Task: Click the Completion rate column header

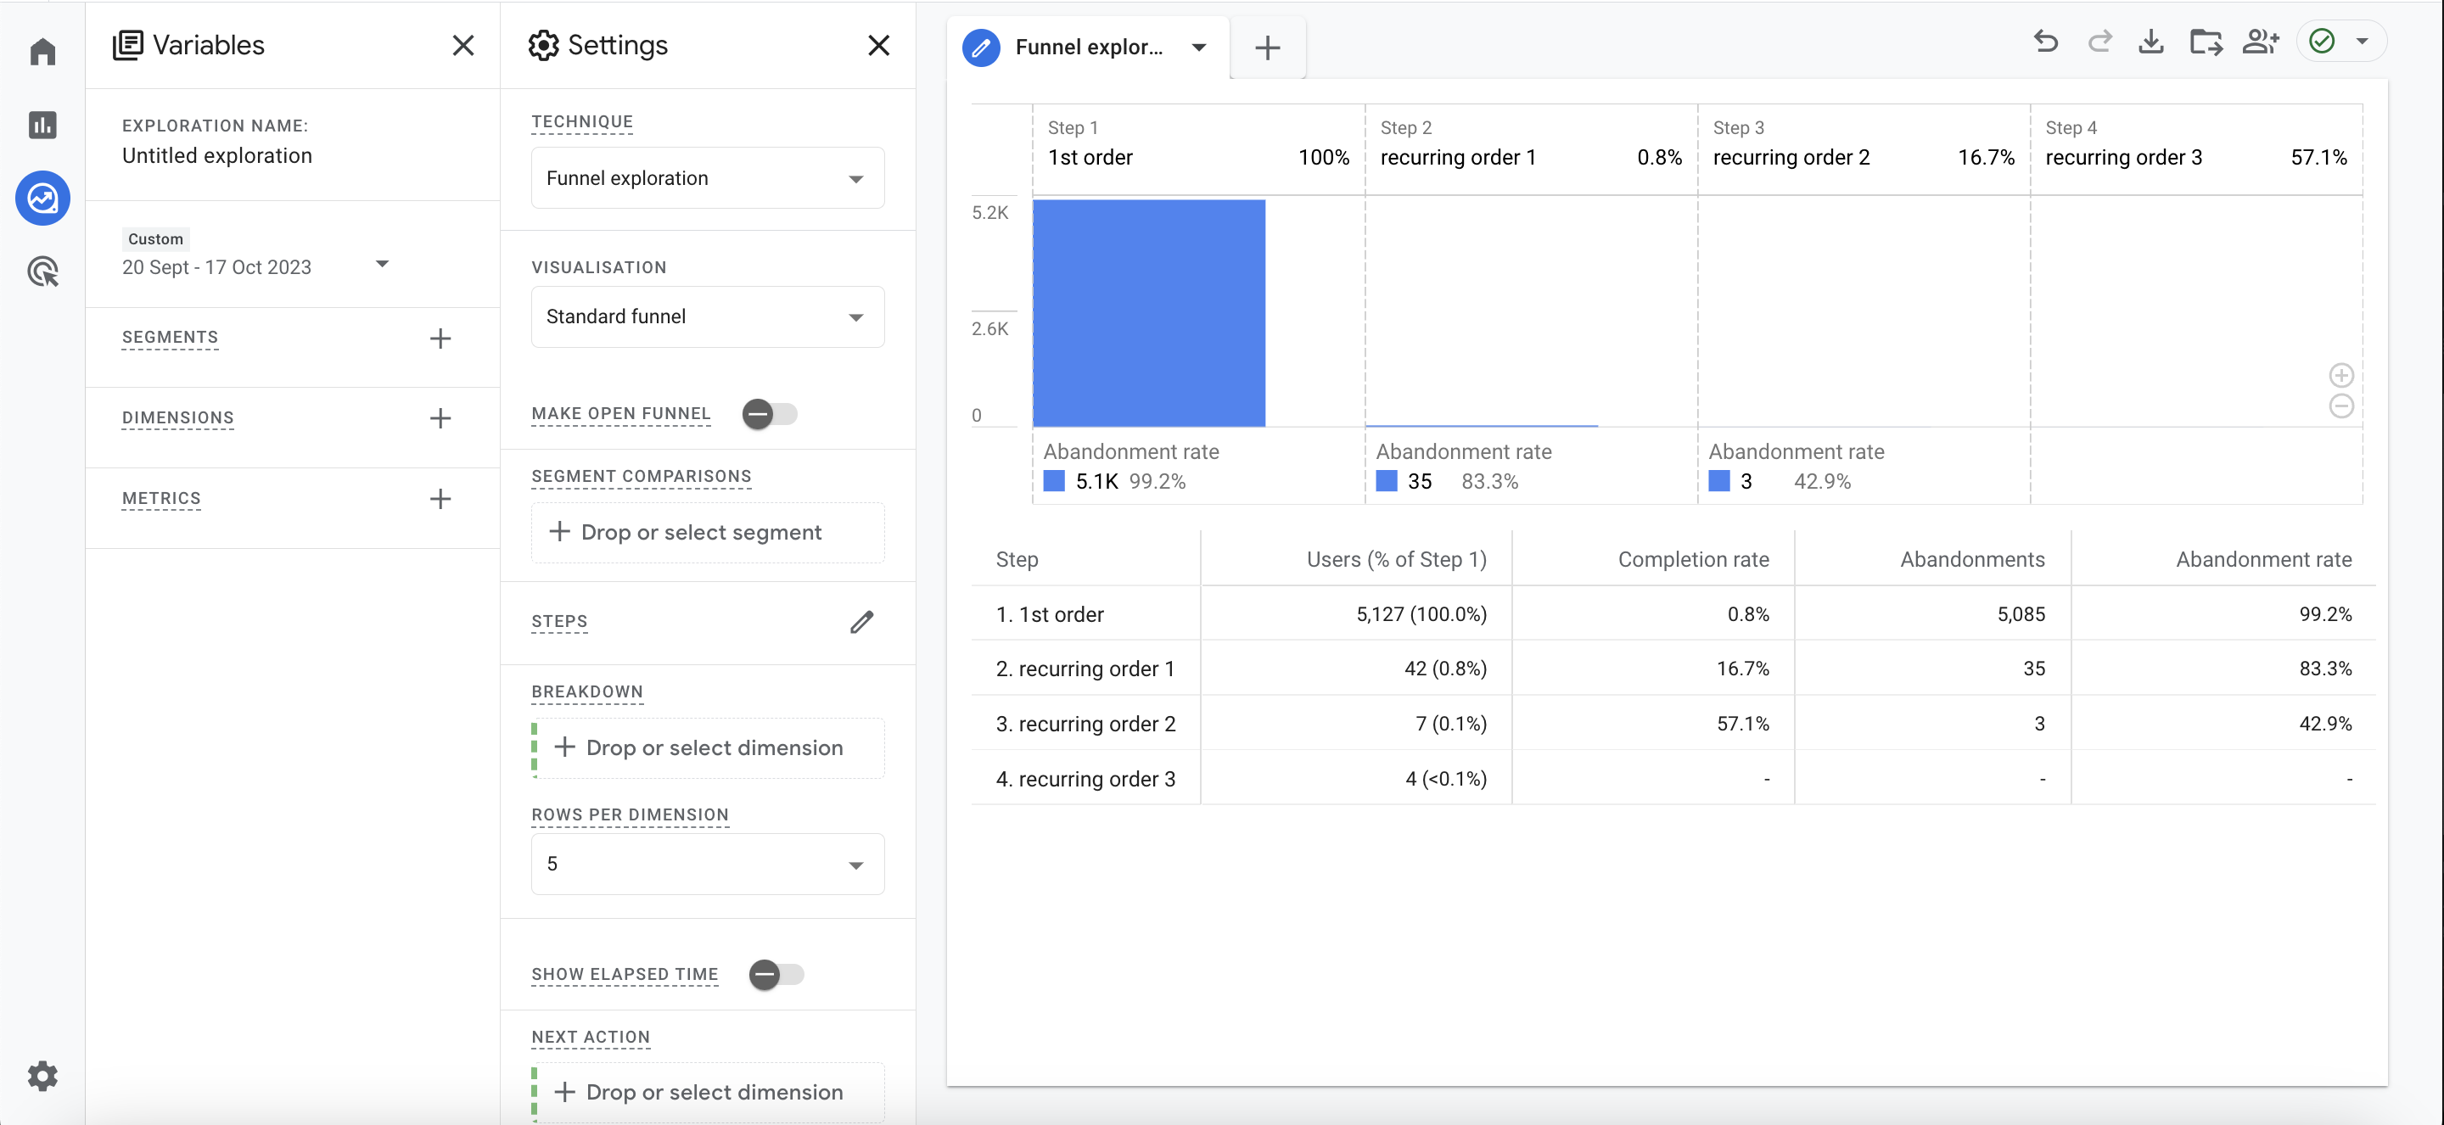Action: point(1693,560)
